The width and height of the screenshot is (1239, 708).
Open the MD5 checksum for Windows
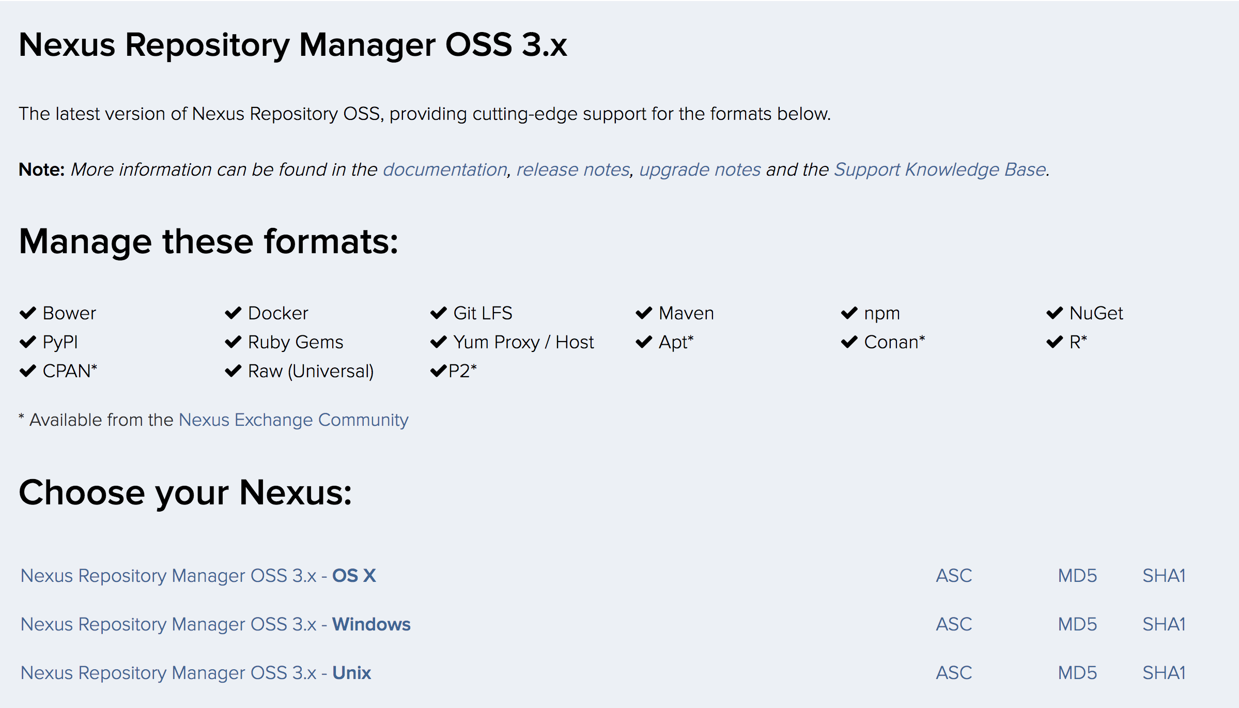click(1077, 624)
